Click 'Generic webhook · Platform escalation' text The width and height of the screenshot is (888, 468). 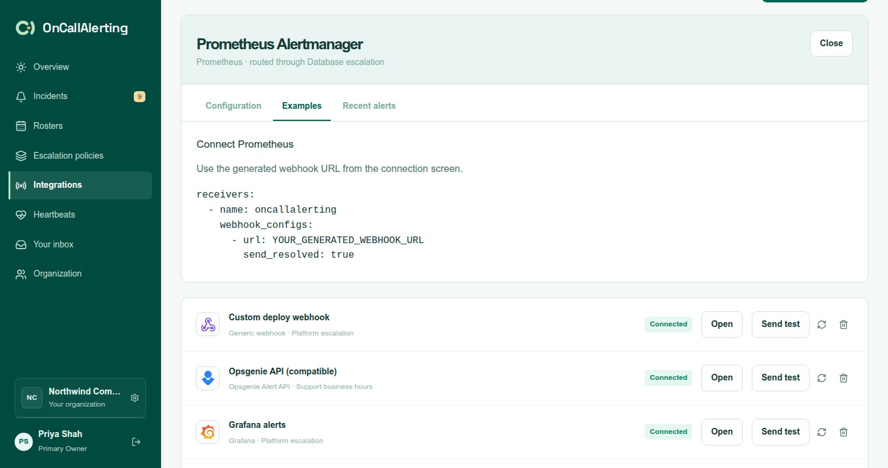tap(291, 333)
